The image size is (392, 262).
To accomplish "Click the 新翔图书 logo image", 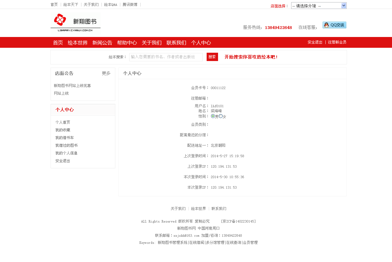I will pyautogui.click(x=75, y=23).
